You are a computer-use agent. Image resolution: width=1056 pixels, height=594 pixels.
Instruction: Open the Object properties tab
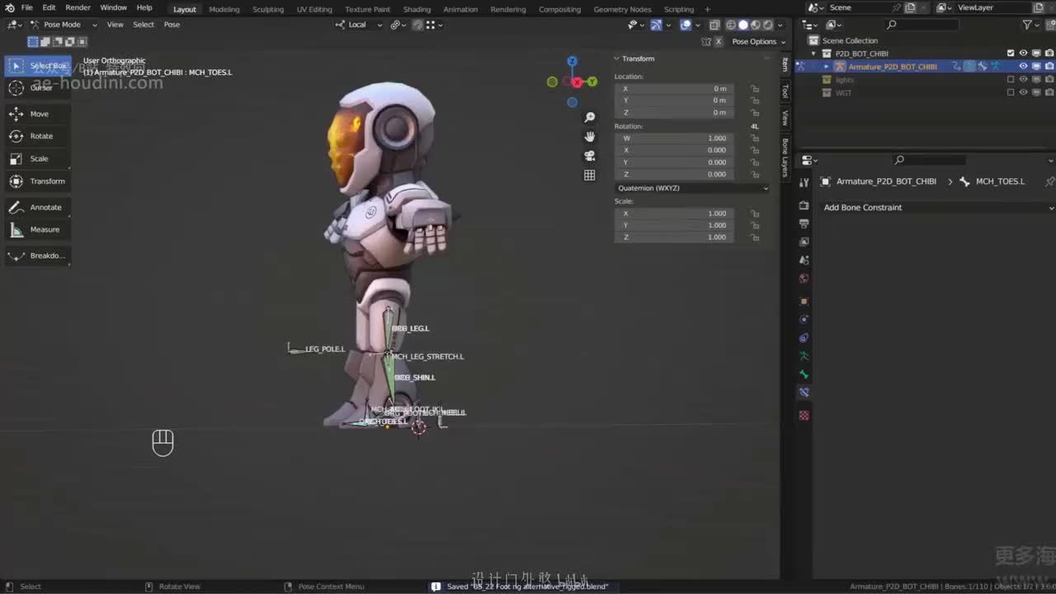click(x=804, y=301)
